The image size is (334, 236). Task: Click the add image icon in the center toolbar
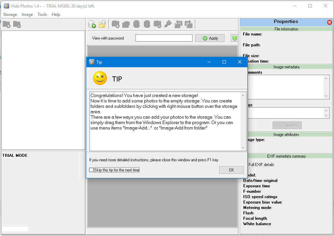115,24
